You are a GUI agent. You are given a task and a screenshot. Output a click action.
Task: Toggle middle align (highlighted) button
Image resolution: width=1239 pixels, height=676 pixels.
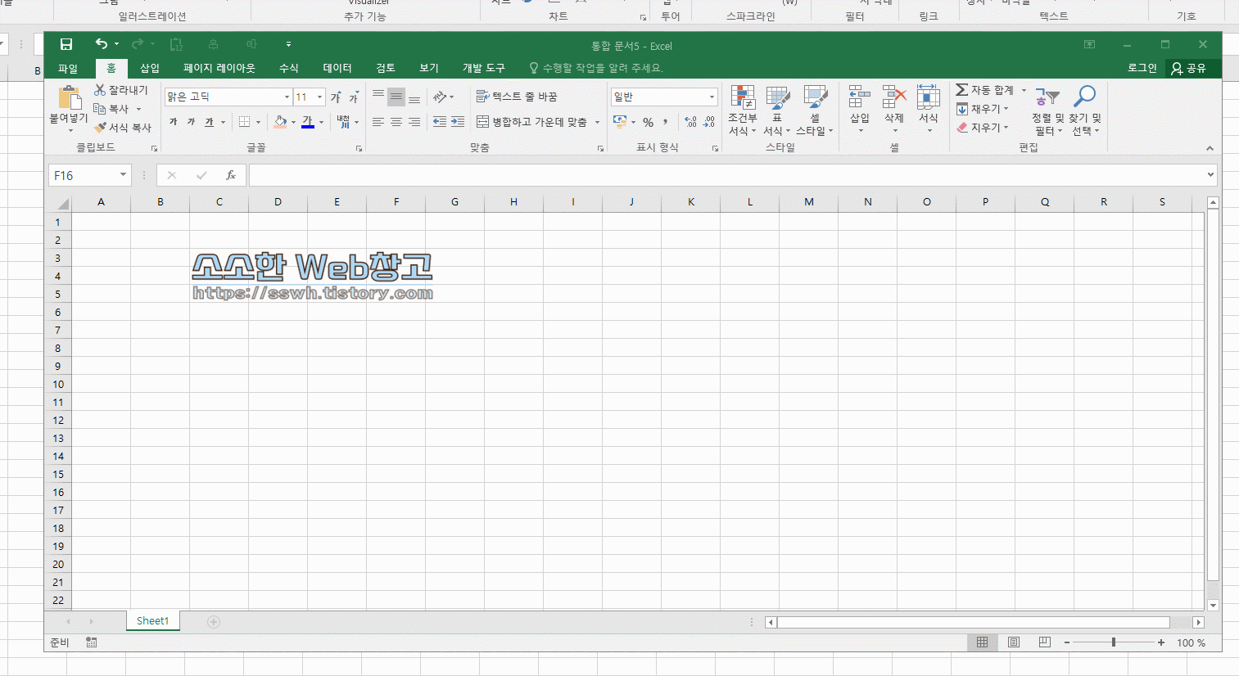point(396,97)
